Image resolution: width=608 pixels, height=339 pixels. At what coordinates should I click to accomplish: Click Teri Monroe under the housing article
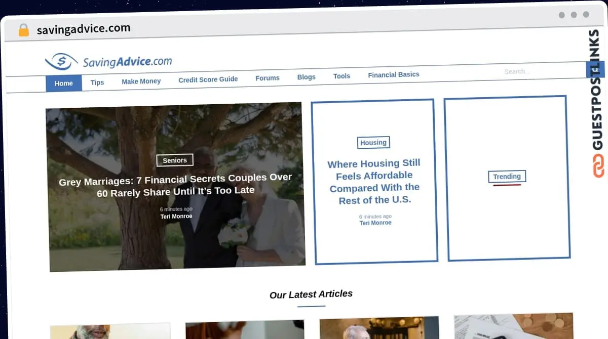(x=375, y=223)
